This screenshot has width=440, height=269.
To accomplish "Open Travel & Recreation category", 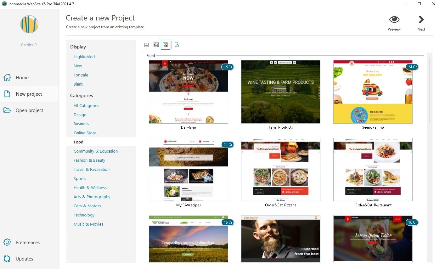I will point(92,169).
